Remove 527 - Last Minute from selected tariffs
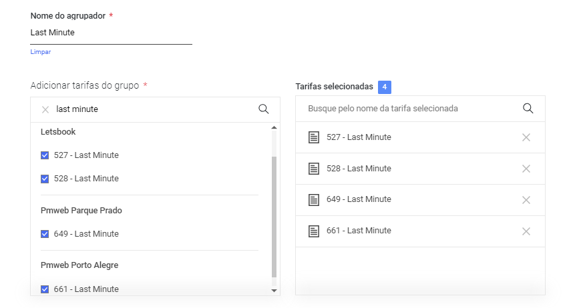The image size is (575, 308). 526,137
